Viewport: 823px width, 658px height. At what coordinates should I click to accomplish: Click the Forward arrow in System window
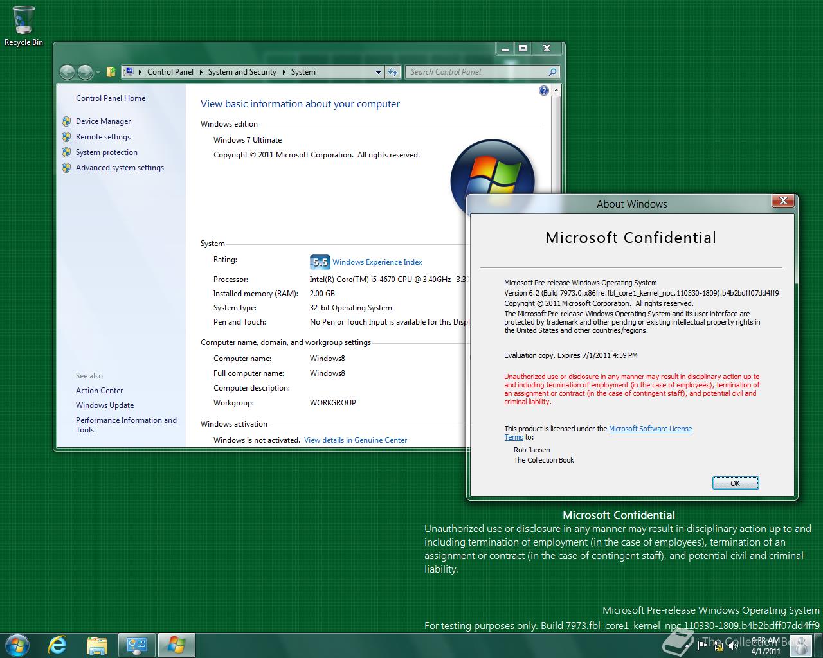coord(85,72)
